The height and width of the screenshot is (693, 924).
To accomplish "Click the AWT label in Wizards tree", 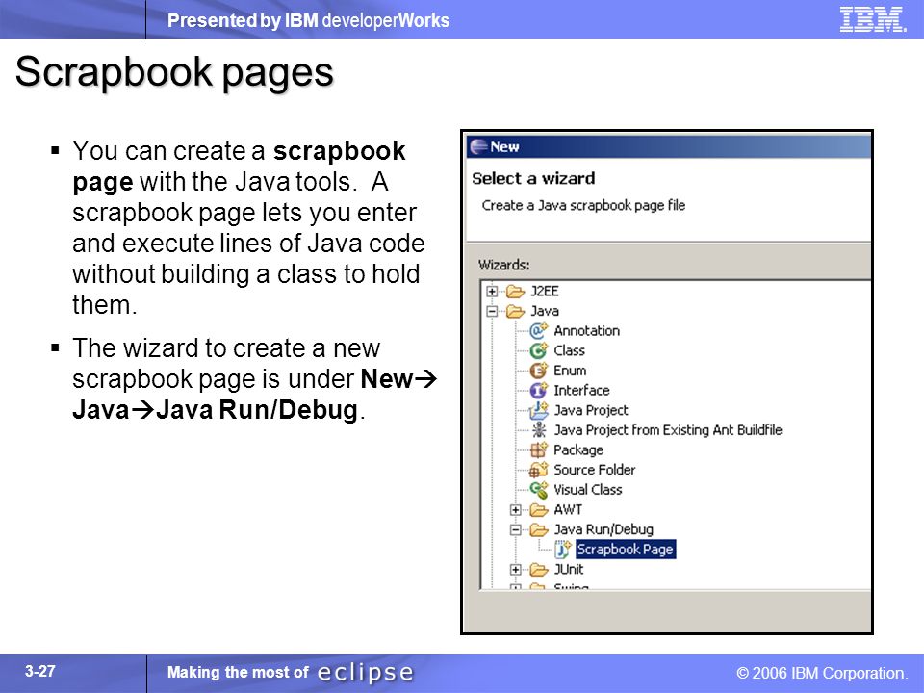I will [568, 510].
